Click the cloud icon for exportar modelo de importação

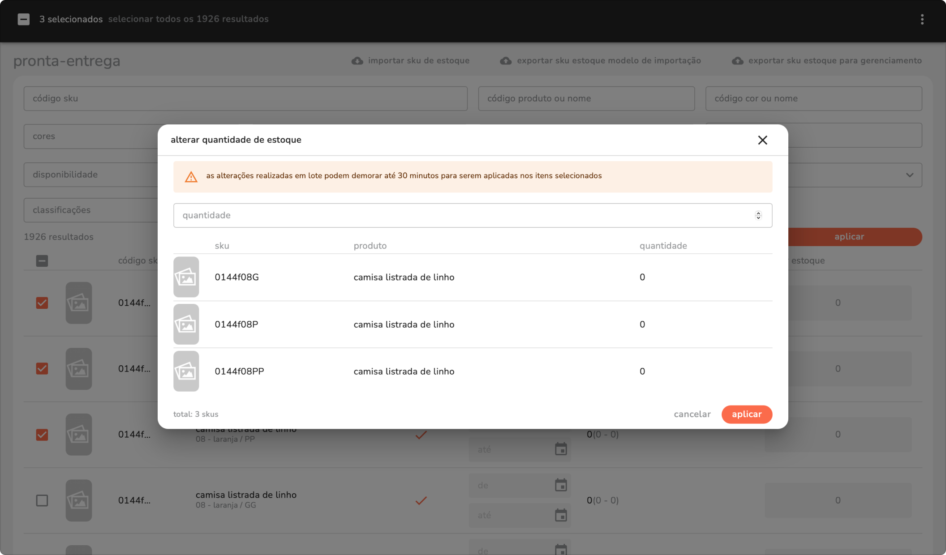pyautogui.click(x=506, y=61)
